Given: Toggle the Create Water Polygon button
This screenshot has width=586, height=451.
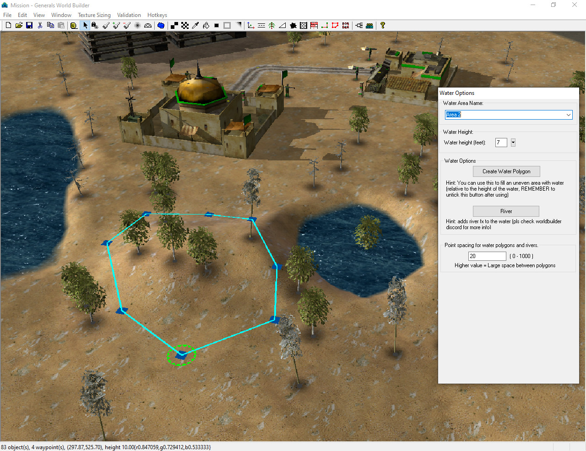Looking at the screenshot, I should point(506,171).
